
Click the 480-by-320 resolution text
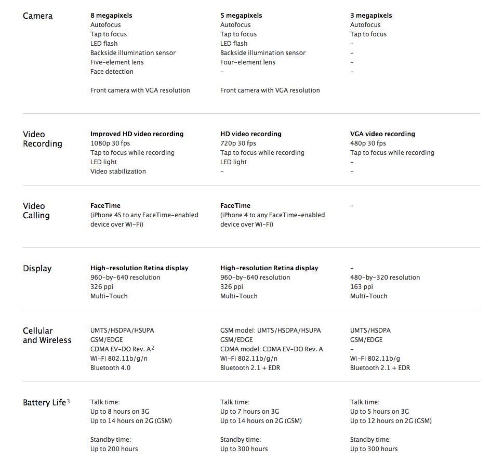click(385, 278)
